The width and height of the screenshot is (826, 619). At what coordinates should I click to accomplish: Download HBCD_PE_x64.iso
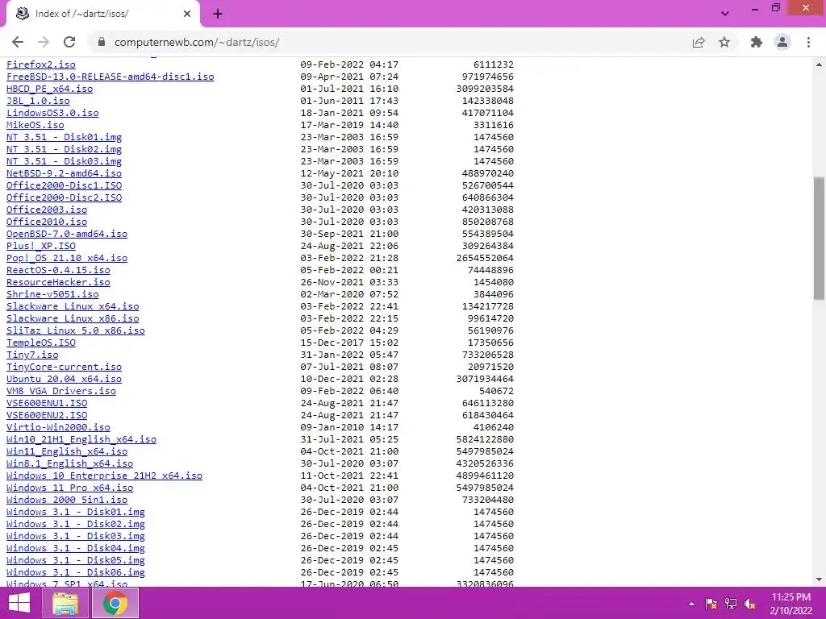coord(49,89)
